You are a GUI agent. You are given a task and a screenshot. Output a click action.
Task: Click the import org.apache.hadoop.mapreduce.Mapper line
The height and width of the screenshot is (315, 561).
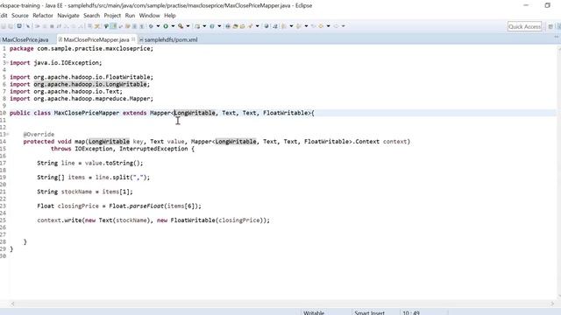pyautogui.click(x=82, y=99)
